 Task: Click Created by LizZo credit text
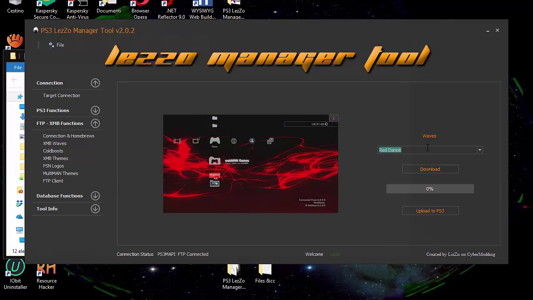point(461,254)
